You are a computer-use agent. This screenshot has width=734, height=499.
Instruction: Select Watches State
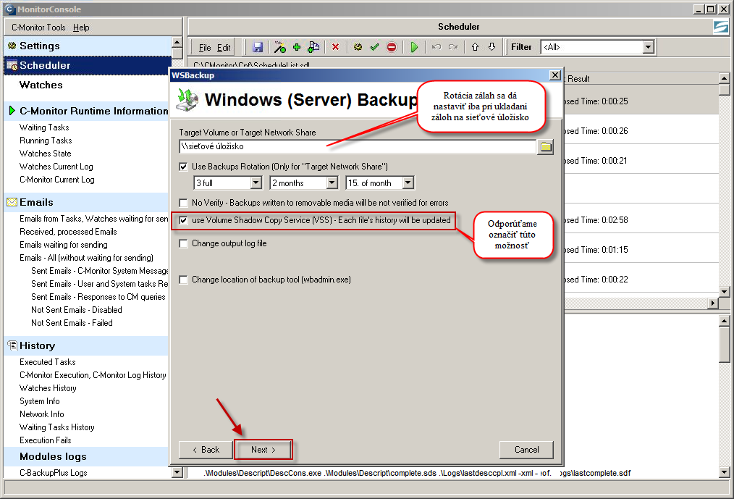tap(46, 154)
